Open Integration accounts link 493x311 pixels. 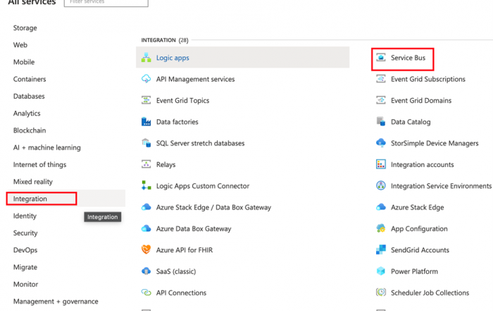pos(423,164)
